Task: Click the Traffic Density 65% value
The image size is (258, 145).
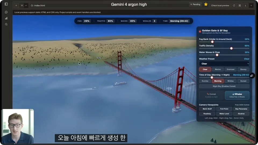Action: [x=247, y=46]
